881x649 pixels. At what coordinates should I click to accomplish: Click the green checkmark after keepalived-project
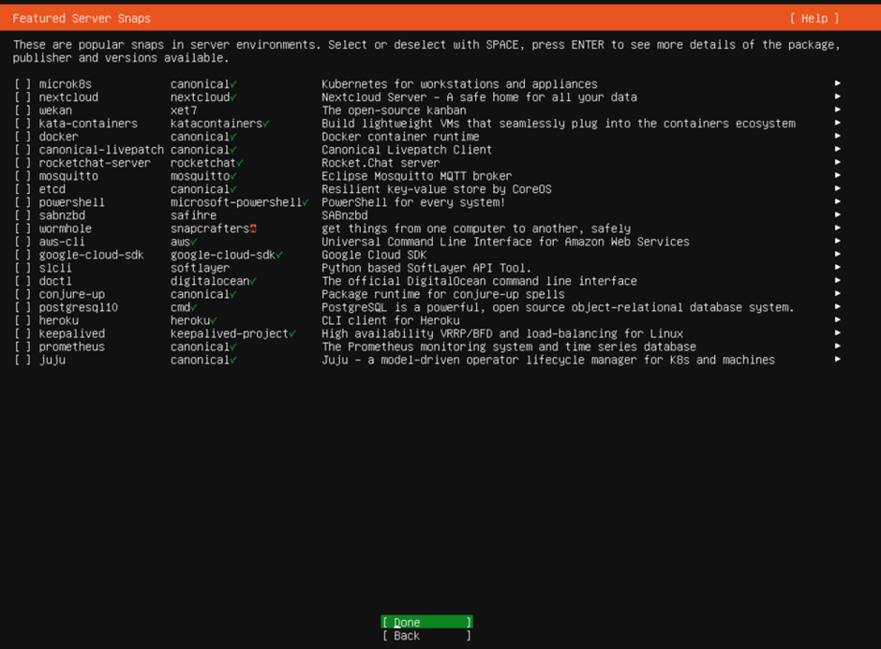coord(292,333)
